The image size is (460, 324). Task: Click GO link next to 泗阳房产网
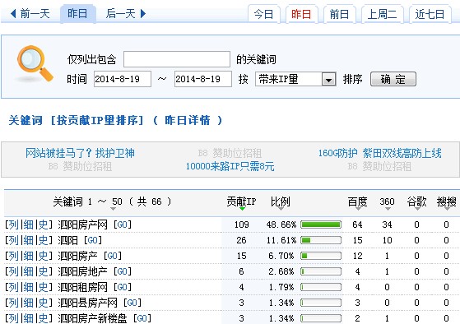123,224
